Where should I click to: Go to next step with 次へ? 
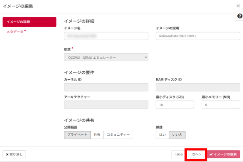pyautogui.click(x=196, y=154)
